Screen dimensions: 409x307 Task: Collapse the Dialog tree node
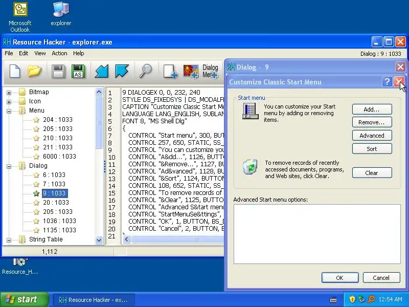(x=9, y=166)
